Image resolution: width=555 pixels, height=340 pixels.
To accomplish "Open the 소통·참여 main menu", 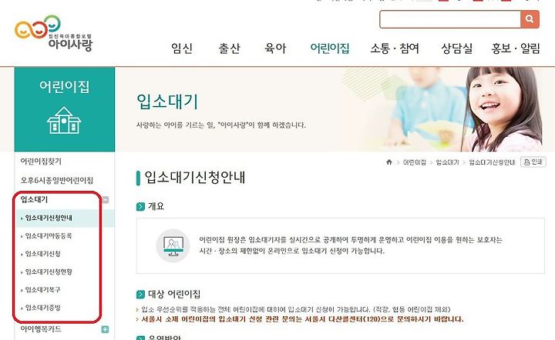I will pyautogui.click(x=395, y=48).
